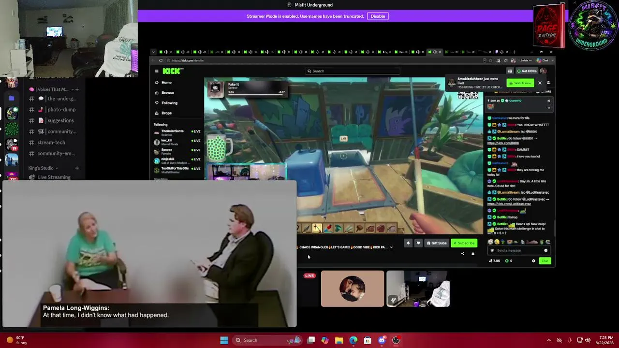
Task: Open Microsoft Edge from taskbar
Action: 354,340
